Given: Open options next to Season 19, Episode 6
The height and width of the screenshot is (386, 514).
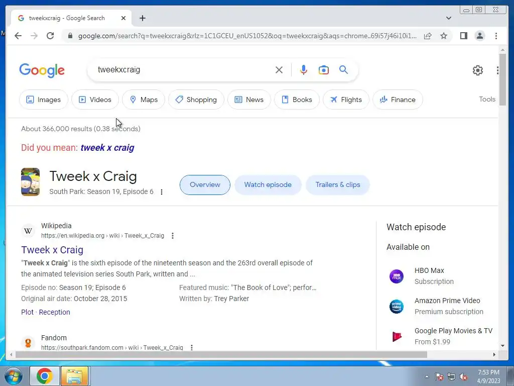Looking at the screenshot, I should (x=162, y=192).
